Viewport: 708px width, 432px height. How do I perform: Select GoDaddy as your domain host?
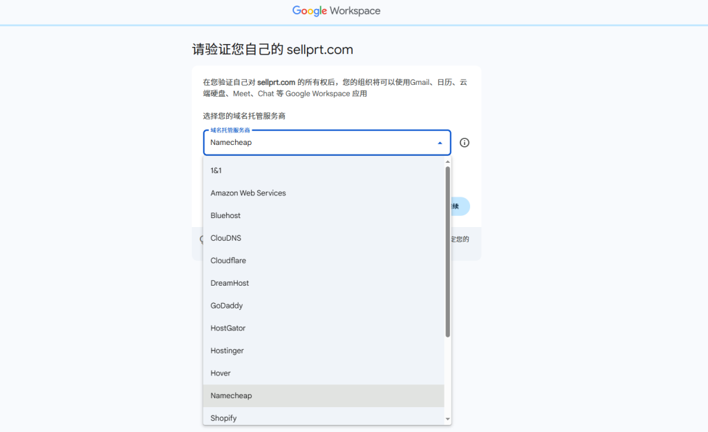228,305
